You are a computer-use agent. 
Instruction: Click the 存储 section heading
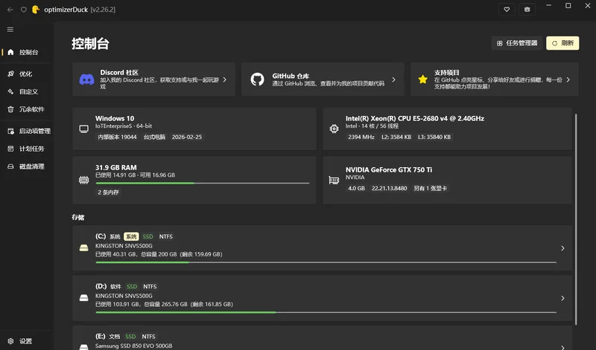point(78,217)
